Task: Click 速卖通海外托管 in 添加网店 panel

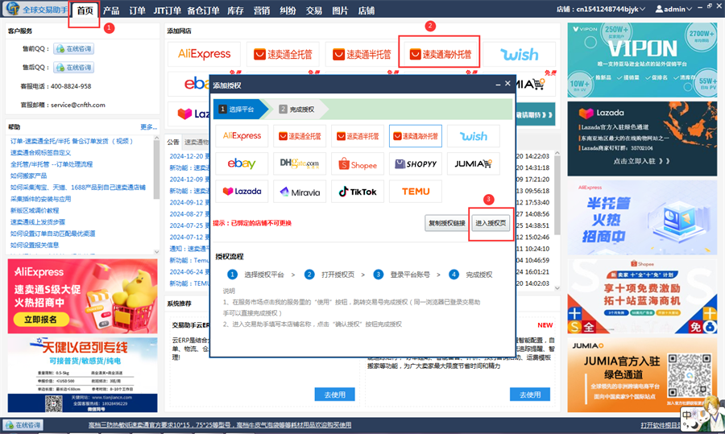Action: (441, 54)
